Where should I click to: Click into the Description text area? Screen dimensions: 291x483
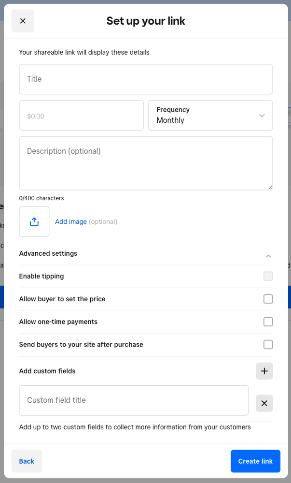pyautogui.click(x=146, y=163)
